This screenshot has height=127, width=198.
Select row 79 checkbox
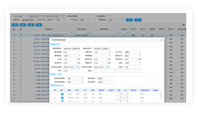21,39
